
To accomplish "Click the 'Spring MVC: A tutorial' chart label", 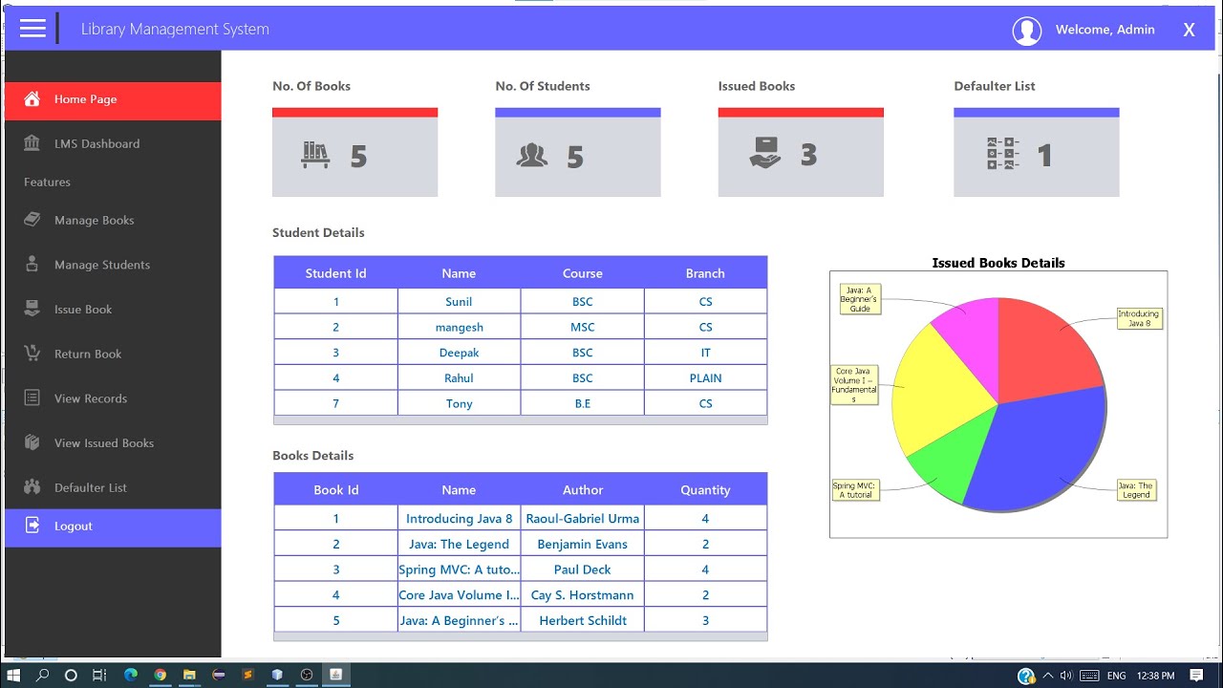I will 855,490.
